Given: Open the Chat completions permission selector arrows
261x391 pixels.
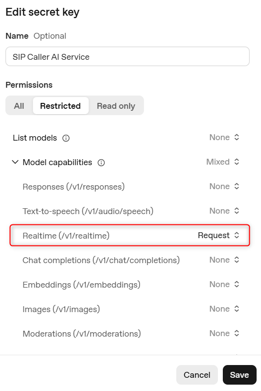Looking at the screenshot, I should point(237,260).
